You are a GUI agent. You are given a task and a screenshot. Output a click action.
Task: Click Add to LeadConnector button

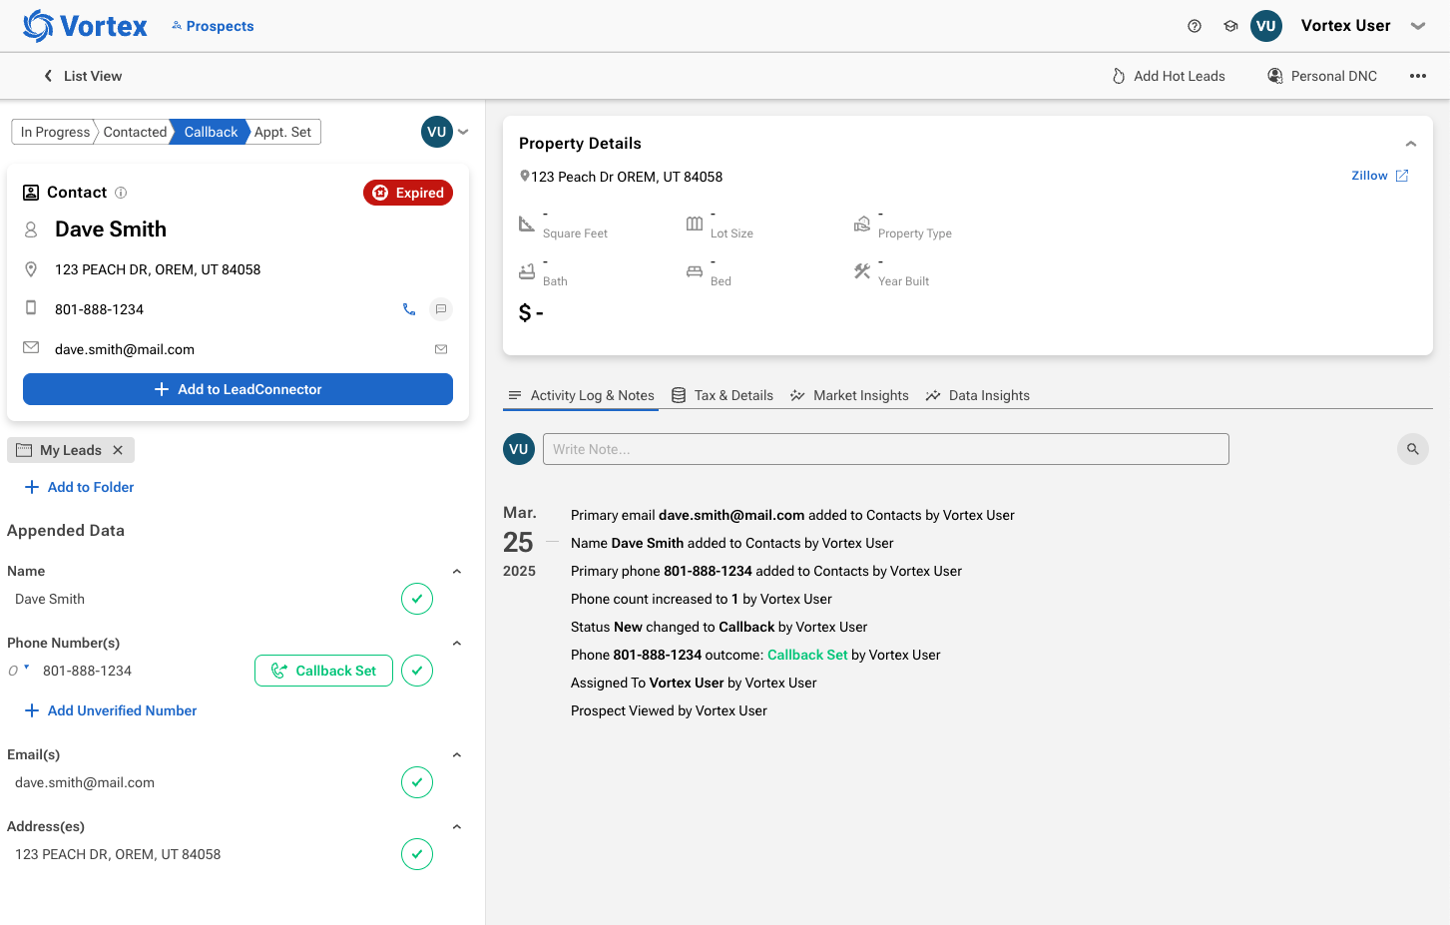[x=238, y=389]
